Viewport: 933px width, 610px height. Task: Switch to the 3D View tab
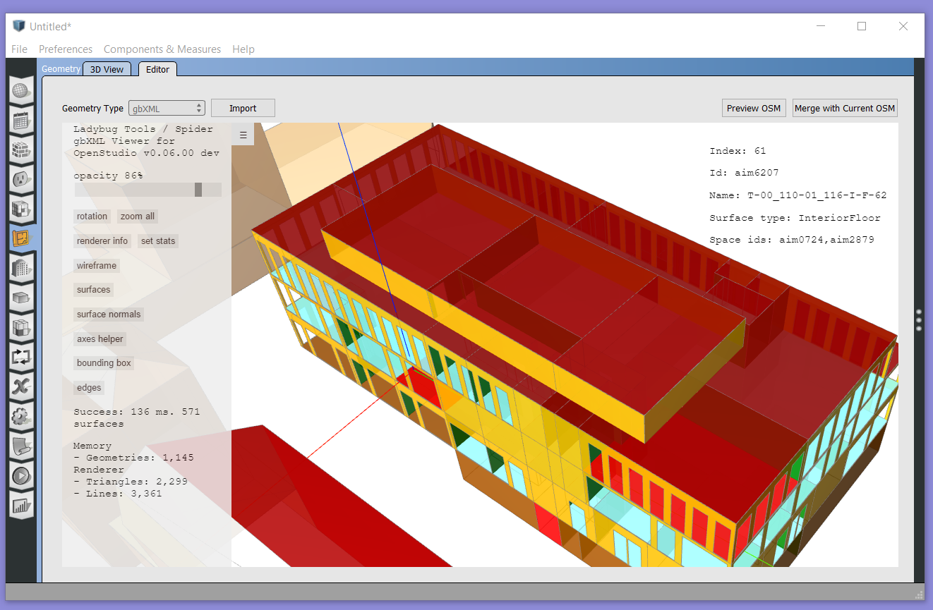tap(107, 69)
